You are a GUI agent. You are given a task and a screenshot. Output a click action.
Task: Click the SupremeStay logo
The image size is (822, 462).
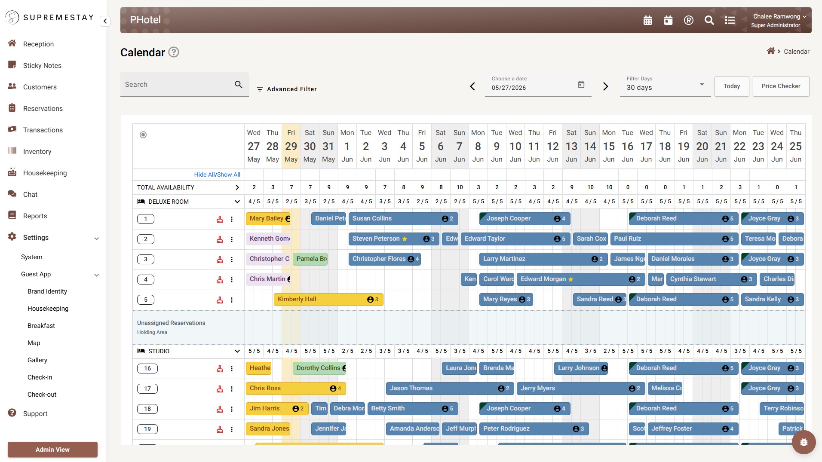(49, 18)
